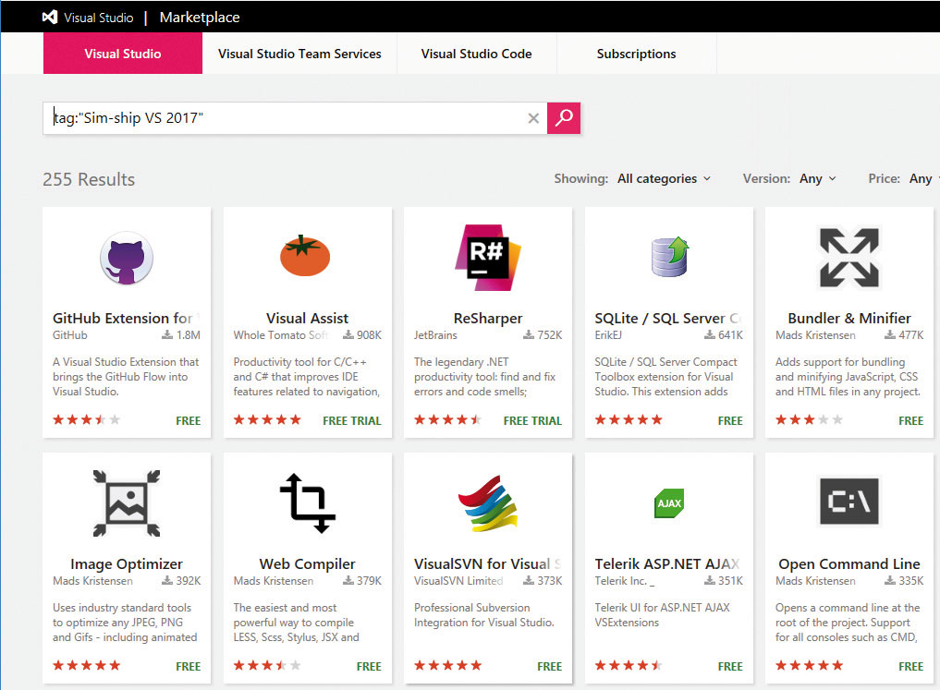Click the download icon beside 392K

[x=167, y=580]
